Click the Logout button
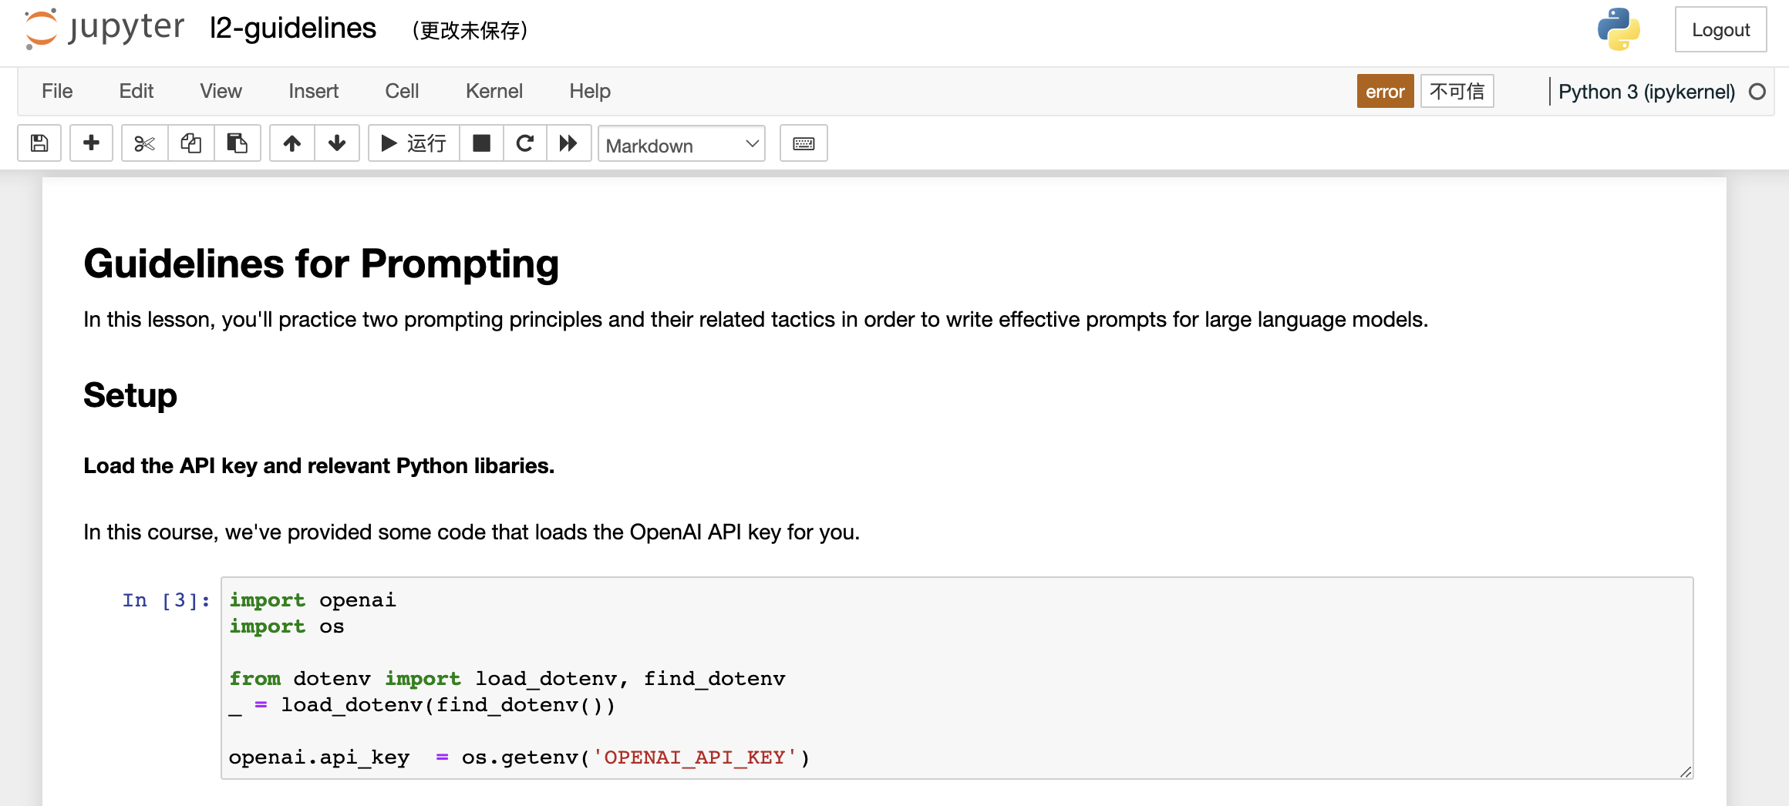This screenshot has width=1789, height=806. [1720, 29]
